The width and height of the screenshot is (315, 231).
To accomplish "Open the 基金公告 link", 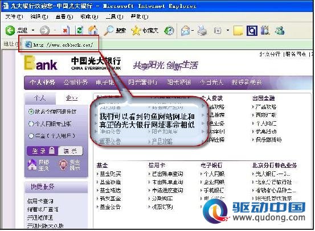I will tap(111, 207).
